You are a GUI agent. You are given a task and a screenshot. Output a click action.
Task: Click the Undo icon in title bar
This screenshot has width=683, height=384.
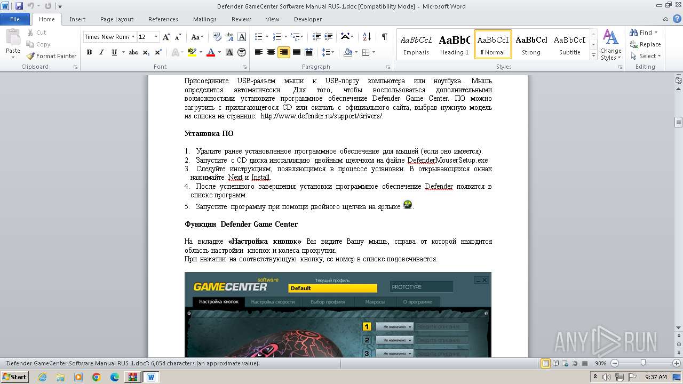pyautogui.click(x=31, y=6)
